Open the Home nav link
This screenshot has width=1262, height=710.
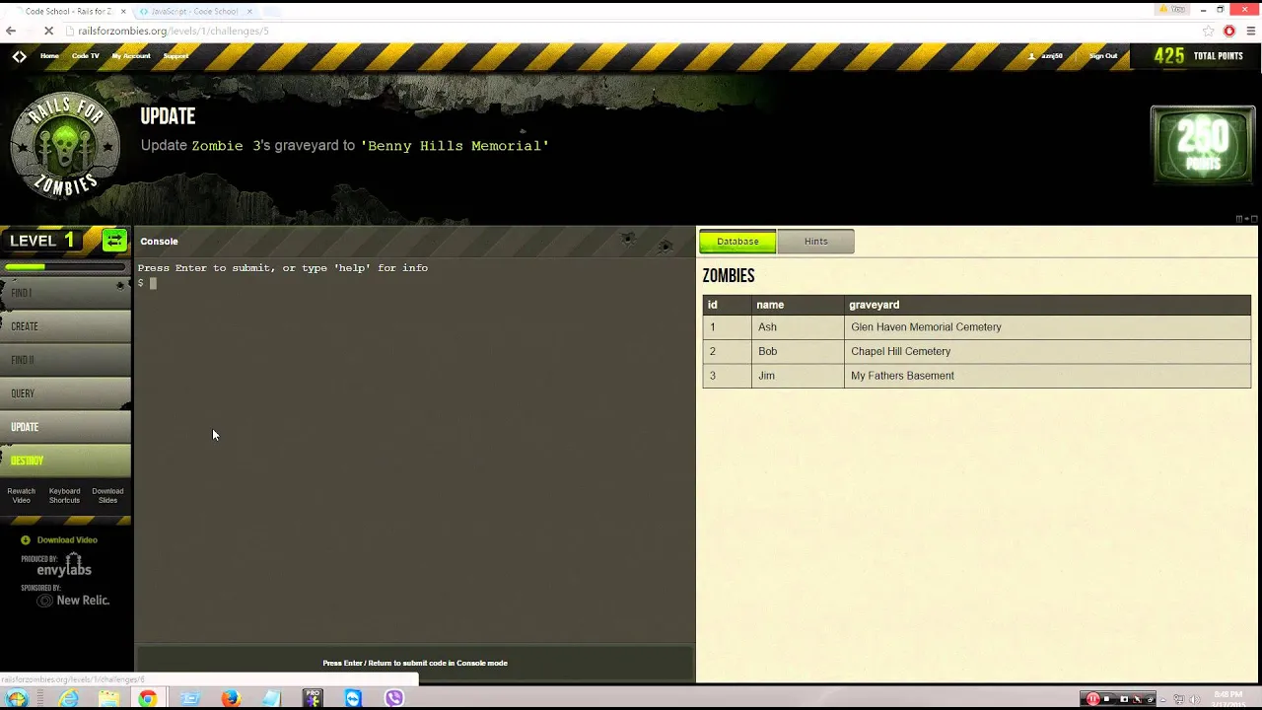point(49,56)
